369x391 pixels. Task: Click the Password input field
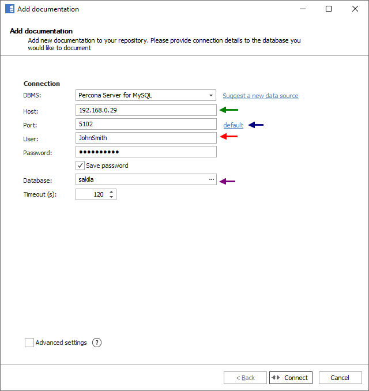click(x=145, y=152)
